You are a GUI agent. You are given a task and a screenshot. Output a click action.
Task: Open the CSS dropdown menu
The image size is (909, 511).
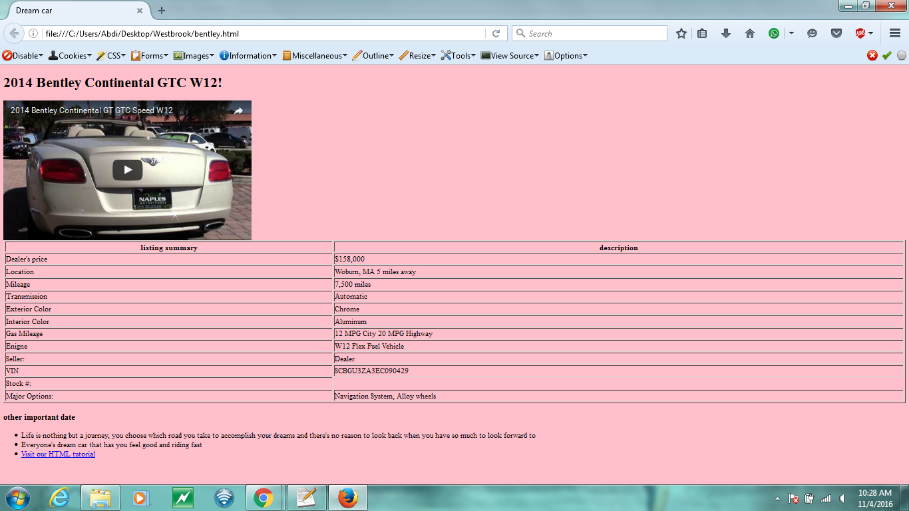[111, 56]
